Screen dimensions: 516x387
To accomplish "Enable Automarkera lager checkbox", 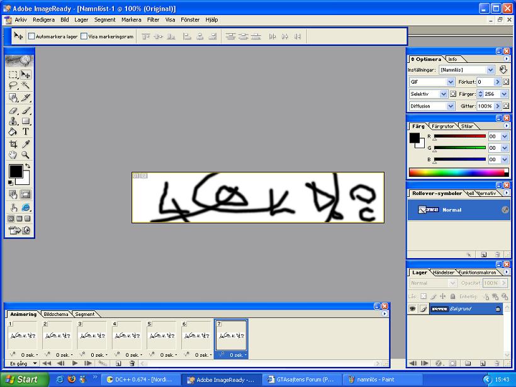I will click(x=31, y=36).
